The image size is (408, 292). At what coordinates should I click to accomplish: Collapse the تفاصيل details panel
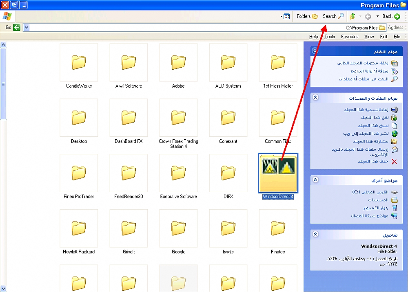click(315, 234)
